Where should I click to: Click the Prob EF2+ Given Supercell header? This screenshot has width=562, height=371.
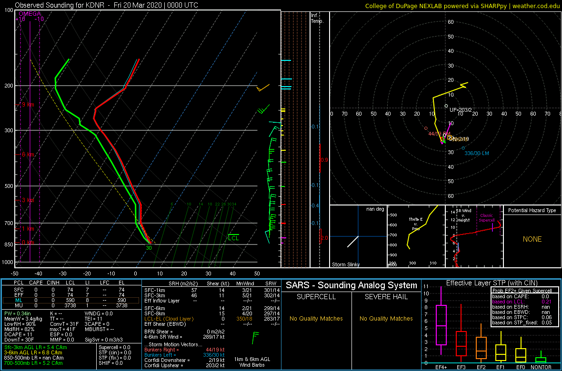click(x=522, y=291)
